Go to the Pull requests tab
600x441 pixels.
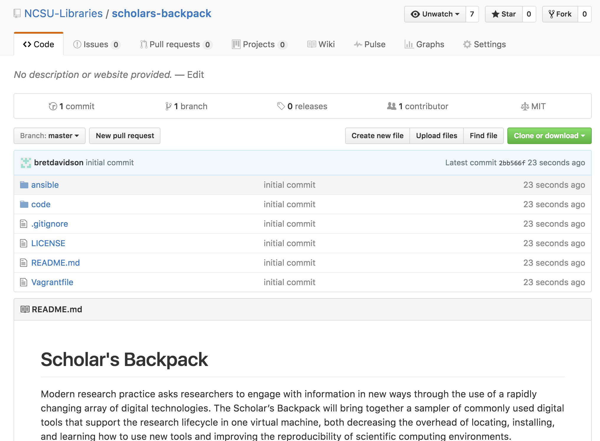click(x=176, y=44)
